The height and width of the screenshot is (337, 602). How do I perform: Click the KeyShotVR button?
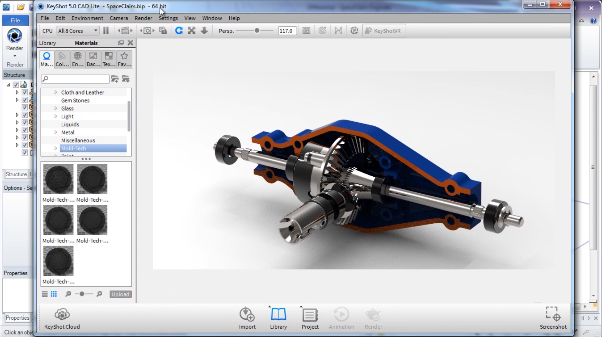[x=383, y=31]
